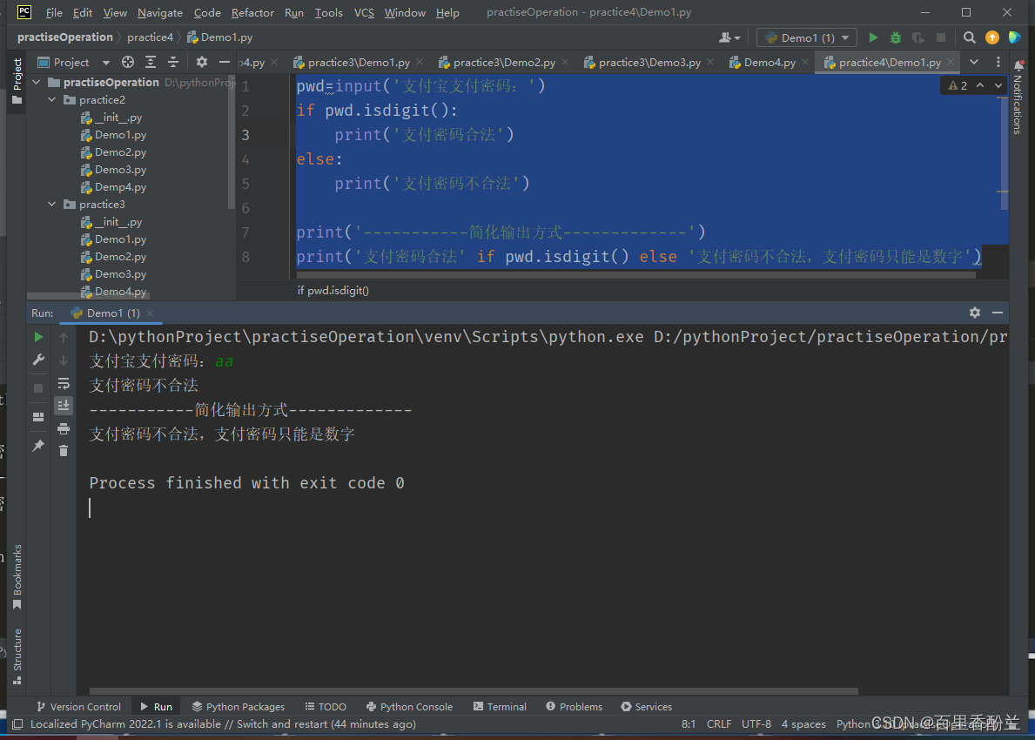Image resolution: width=1035 pixels, height=740 pixels.
Task: Clear console output with the trash icon
Action: [64, 451]
